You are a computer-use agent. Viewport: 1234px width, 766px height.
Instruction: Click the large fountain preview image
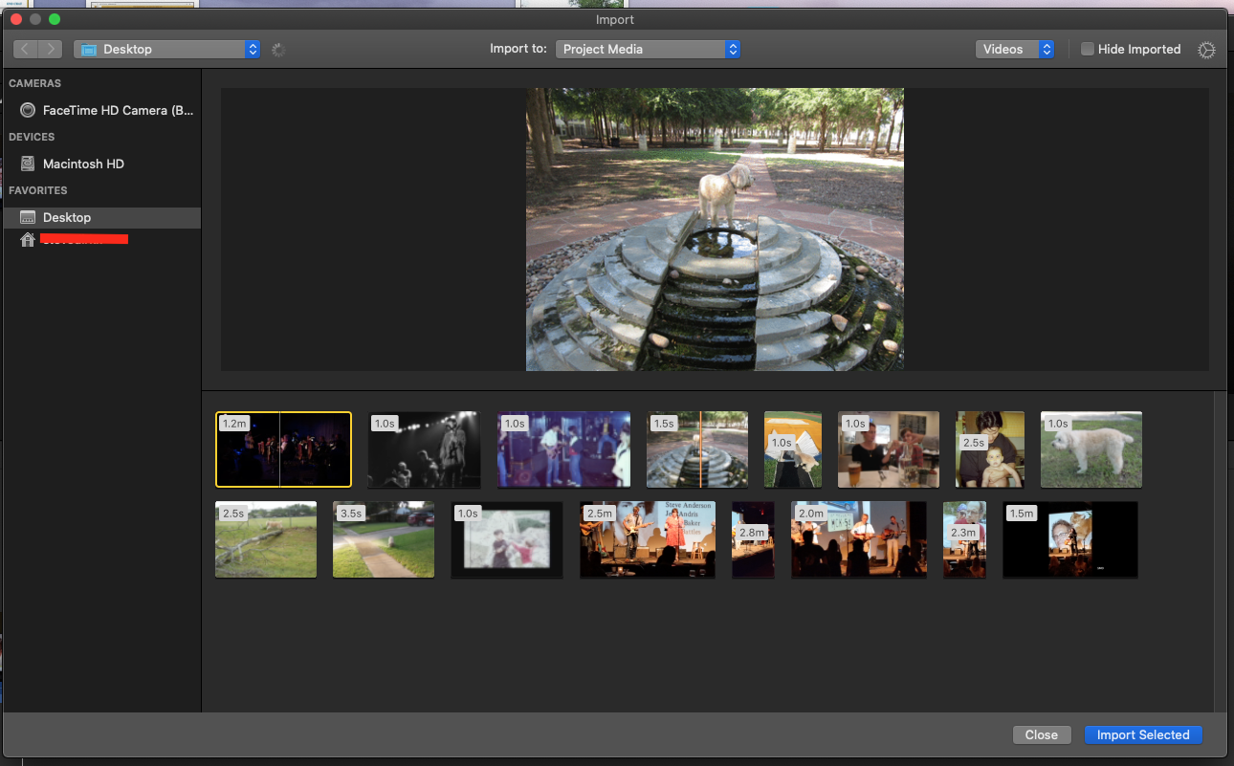click(x=715, y=230)
